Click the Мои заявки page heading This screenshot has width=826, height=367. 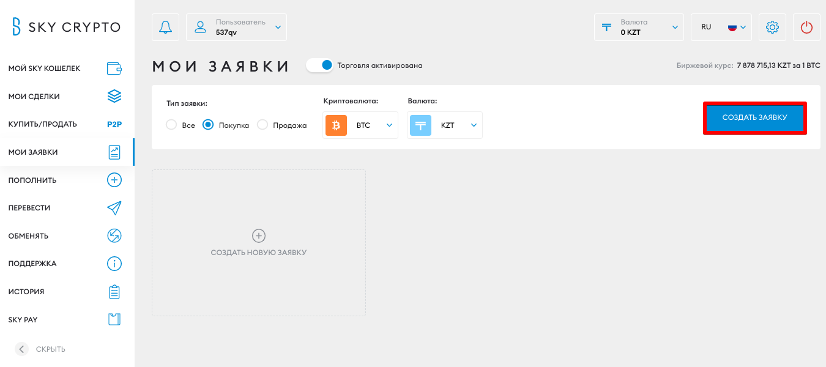click(x=221, y=66)
